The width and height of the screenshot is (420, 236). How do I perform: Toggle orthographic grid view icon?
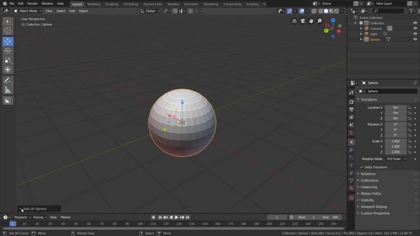click(x=294, y=21)
